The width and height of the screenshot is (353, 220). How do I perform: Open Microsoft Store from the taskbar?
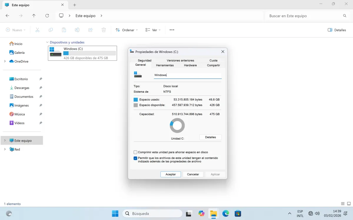(238, 214)
